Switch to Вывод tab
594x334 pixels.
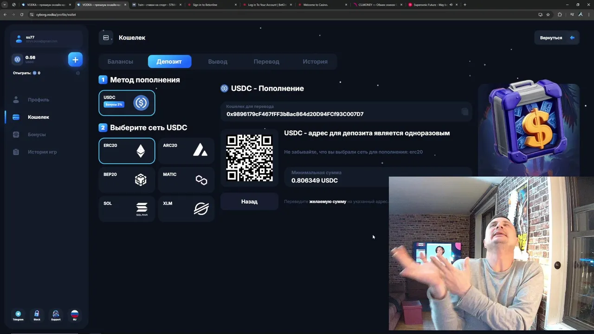coord(218,61)
